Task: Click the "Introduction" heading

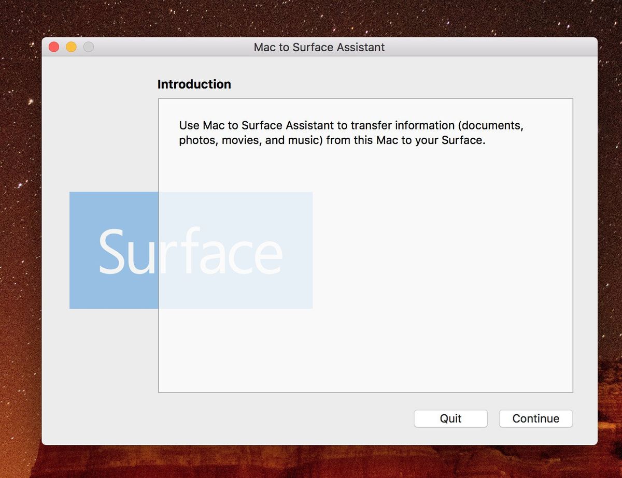Action: coord(194,84)
